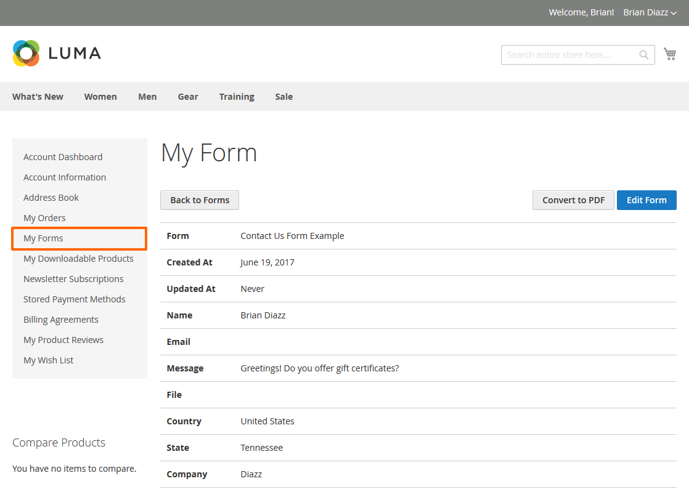Open the Address Book link
Screen dimensions: 689x489
pos(51,198)
